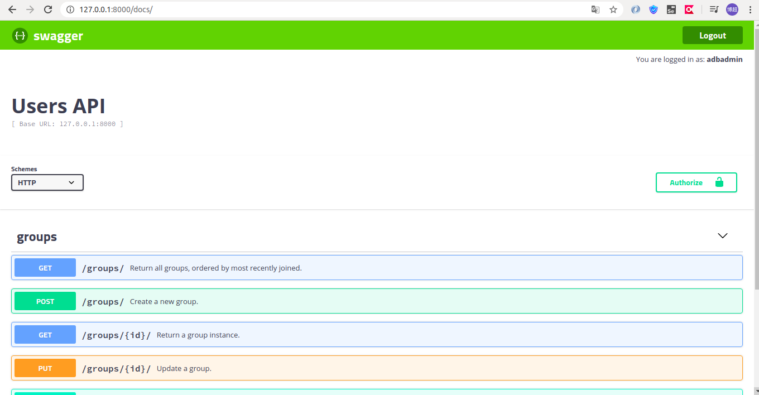759x395 pixels.
Task: Click the 'Return a group instance.' description
Action: click(198, 335)
